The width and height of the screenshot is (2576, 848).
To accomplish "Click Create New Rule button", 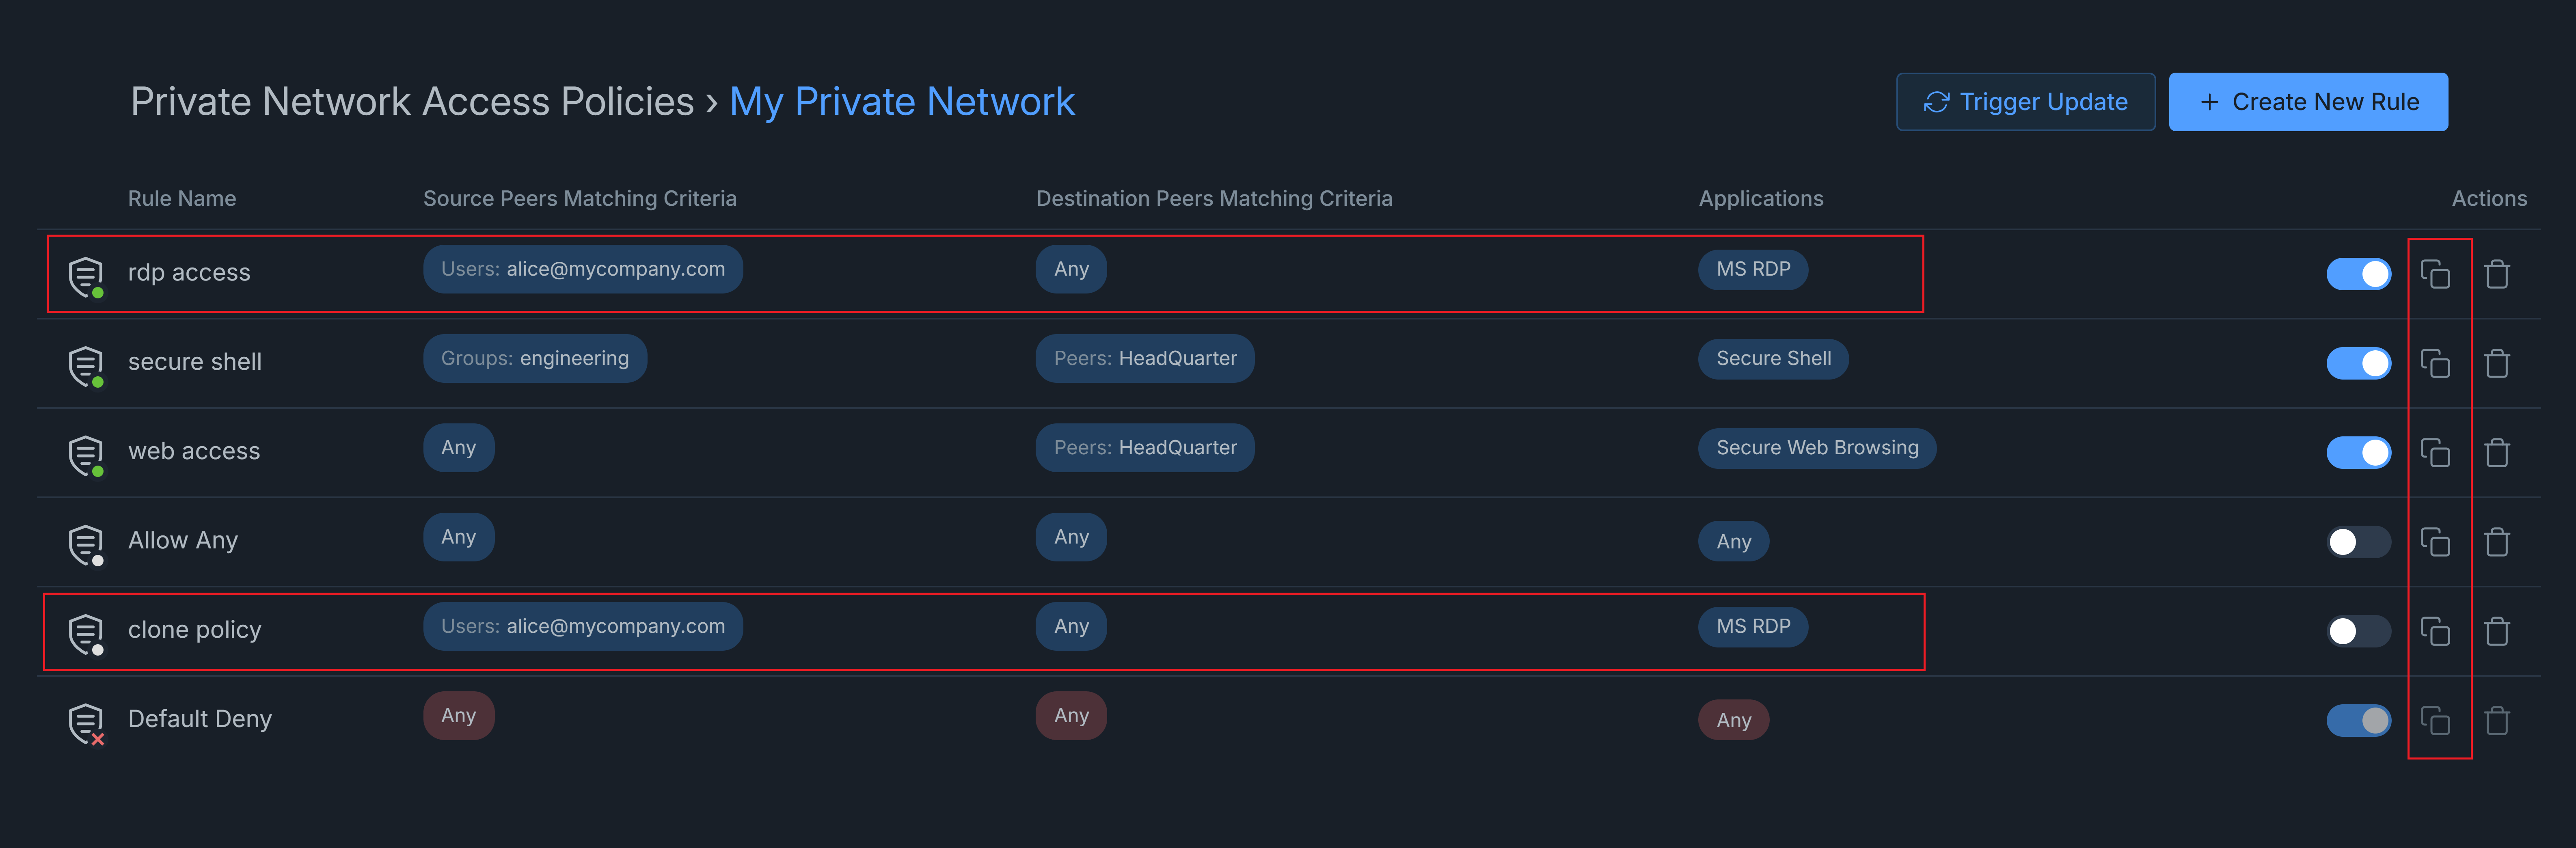I will tap(2308, 102).
